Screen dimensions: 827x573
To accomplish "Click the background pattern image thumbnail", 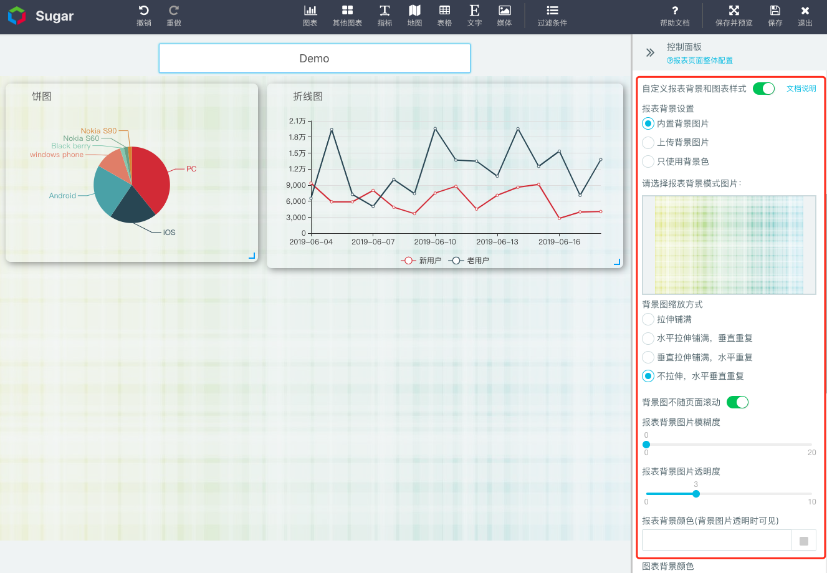I will click(x=729, y=245).
